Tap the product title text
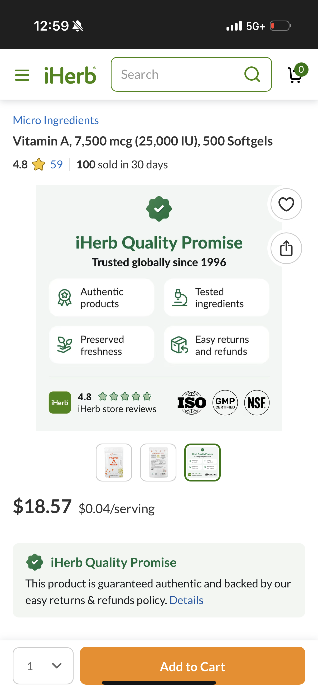318x691 pixels. click(143, 141)
